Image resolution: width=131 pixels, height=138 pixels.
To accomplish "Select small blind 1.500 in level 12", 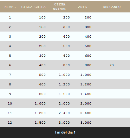I will [40, 122].
